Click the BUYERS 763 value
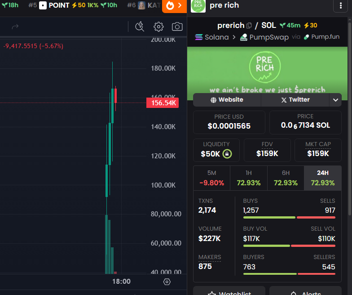Screen dimensions: 352x295 tap(249, 267)
